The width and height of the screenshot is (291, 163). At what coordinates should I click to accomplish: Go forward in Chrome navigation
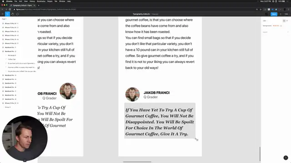(x=6, y=10)
